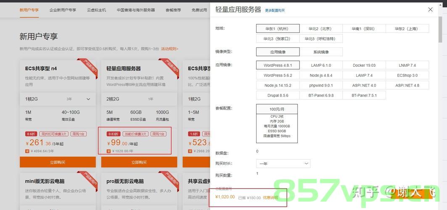
Task: Select region 华北5（呼和浩特）
Action: point(321,38)
